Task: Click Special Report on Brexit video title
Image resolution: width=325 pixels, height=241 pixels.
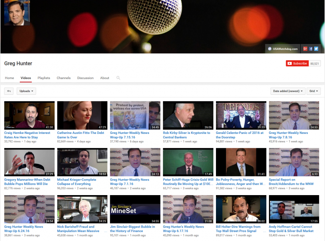Action: (x=291, y=182)
